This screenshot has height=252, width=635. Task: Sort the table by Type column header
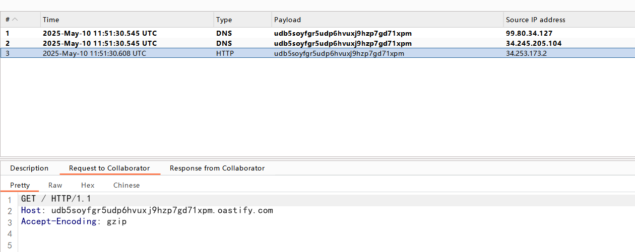(x=224, y=20)
